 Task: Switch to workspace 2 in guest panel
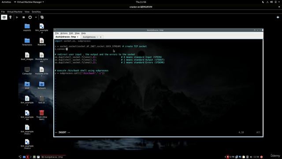[x=31, y=157]
